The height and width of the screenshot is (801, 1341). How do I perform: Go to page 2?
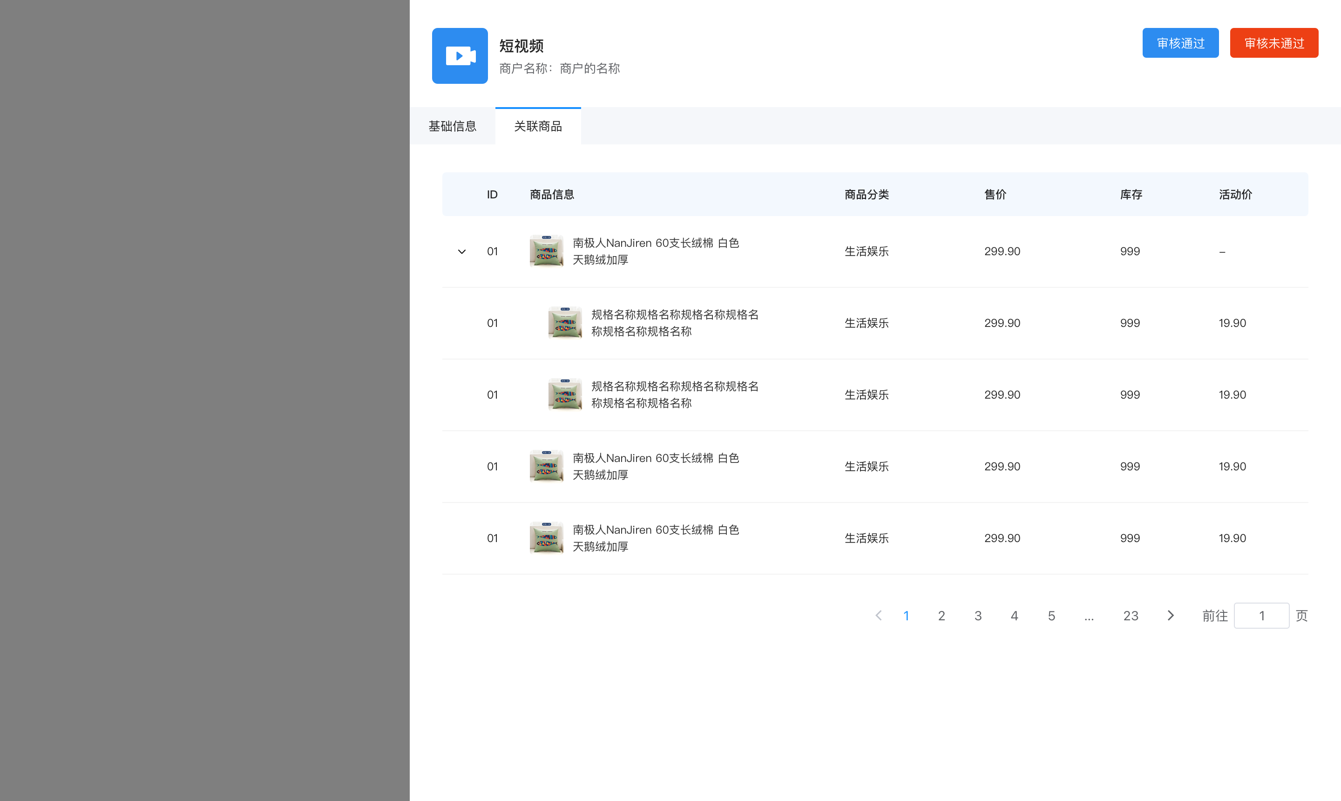941,616
